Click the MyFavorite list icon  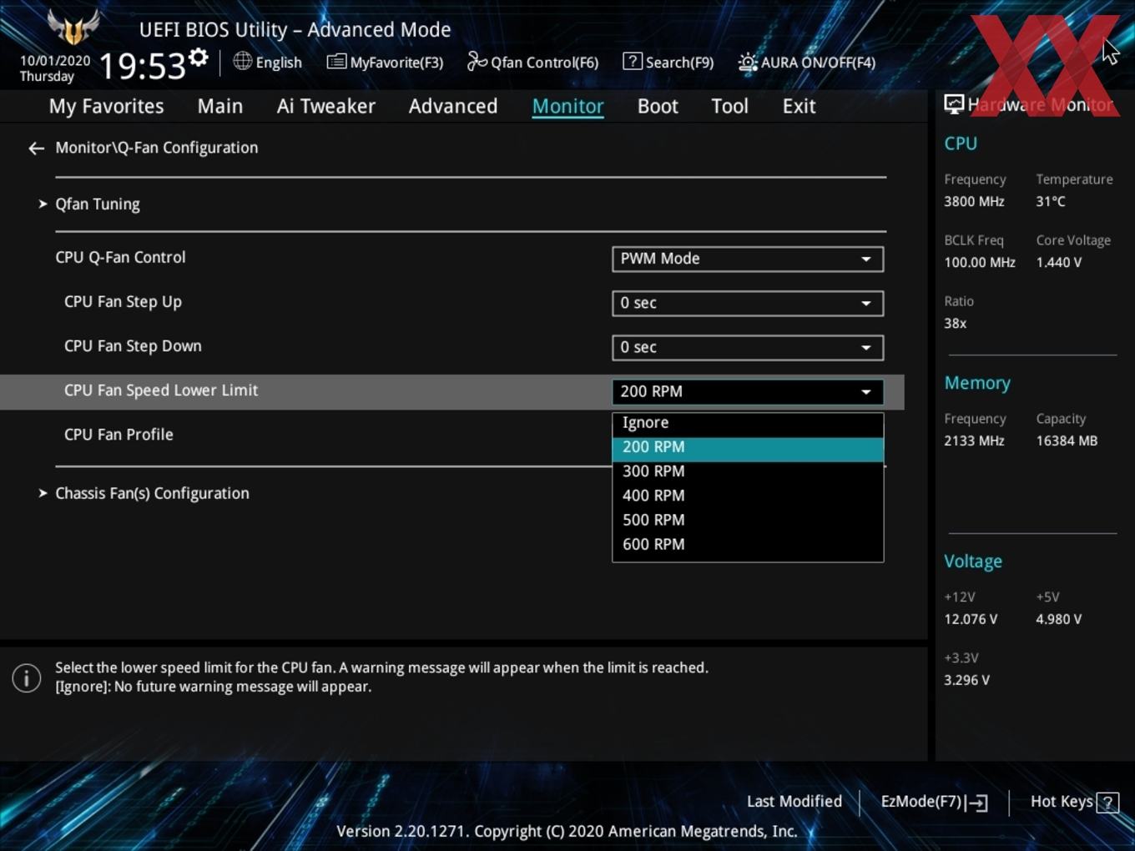click(336, 61)
